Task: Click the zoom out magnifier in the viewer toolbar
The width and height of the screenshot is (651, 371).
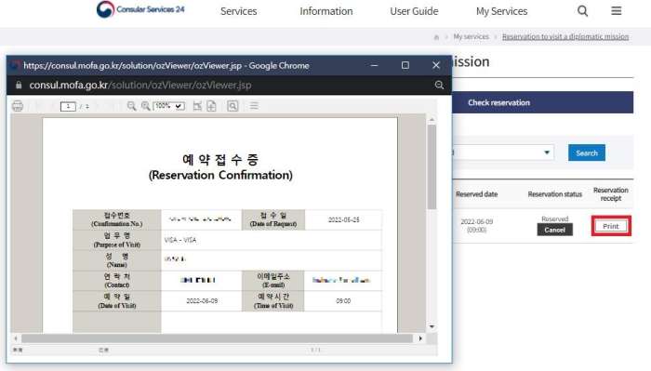Action: pos(131,106)
